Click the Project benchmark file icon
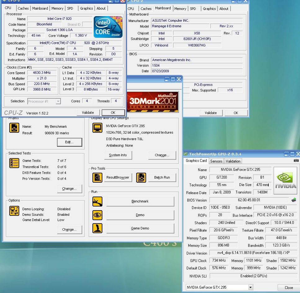 pyautogui.click(x=14, y=128)
